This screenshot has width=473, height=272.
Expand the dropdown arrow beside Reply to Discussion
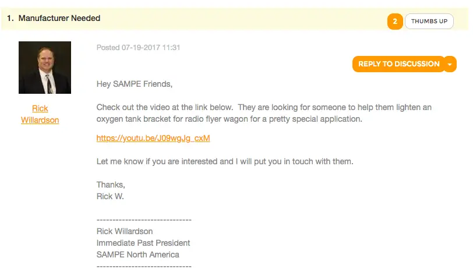click(x=450, y=64)
